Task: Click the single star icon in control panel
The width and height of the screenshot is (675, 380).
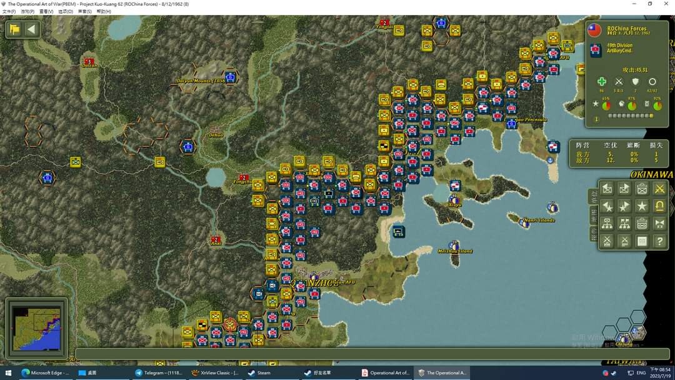Action: (641, 206)
